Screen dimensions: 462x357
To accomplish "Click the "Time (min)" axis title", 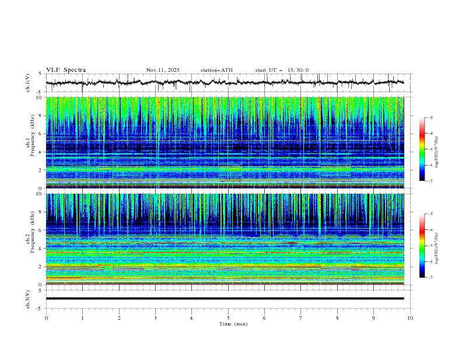I will pyautogui.click(x=233, y=324).
